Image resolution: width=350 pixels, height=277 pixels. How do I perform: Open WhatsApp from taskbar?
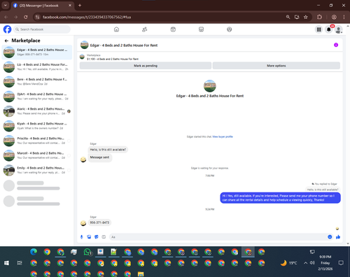(x=87, y=252)
